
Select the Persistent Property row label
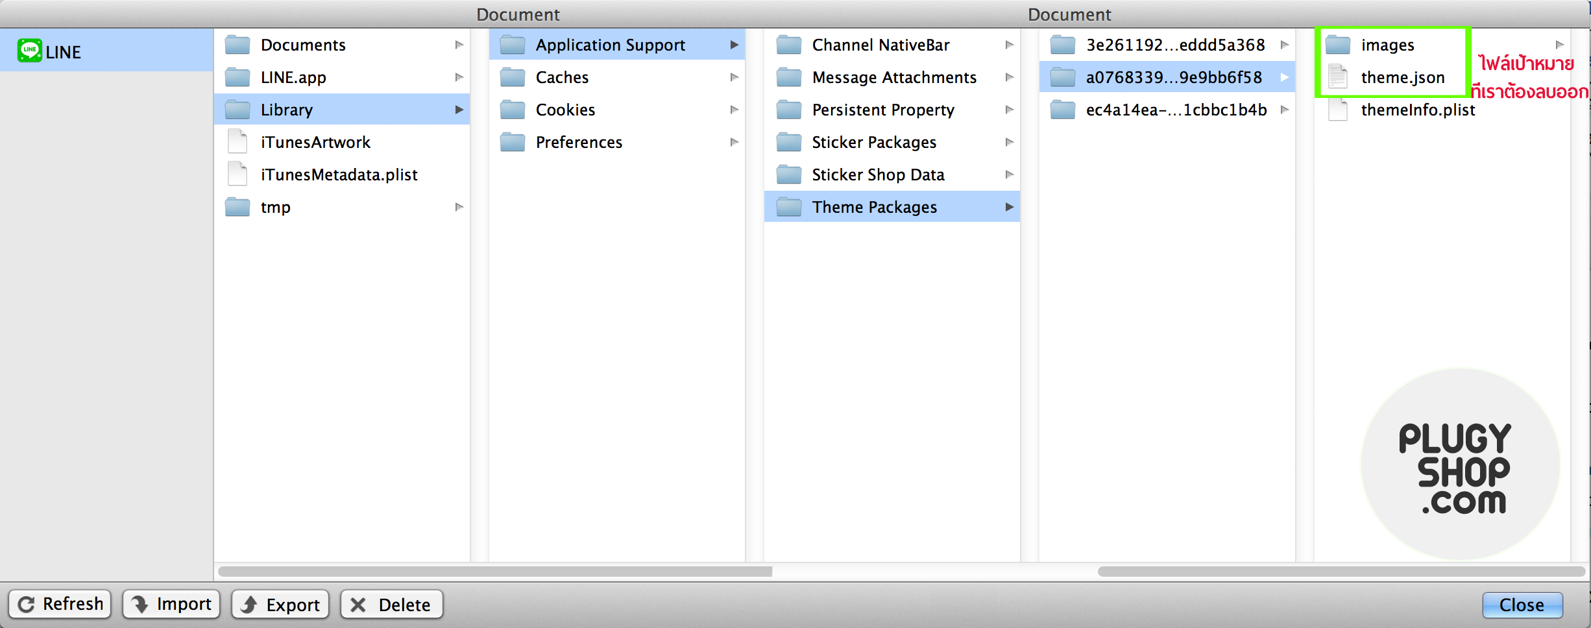pyautogui.click(x=883, y=110)
